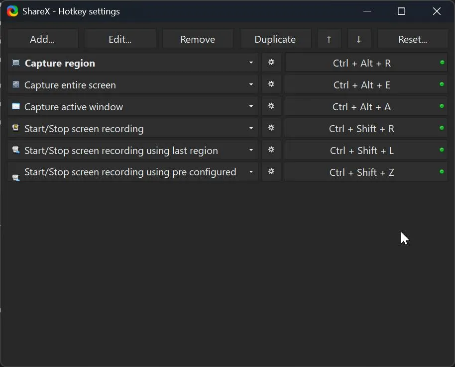Duplicate the selected hotkey
This screenshot has width=455, height=367.
[275, 39]
